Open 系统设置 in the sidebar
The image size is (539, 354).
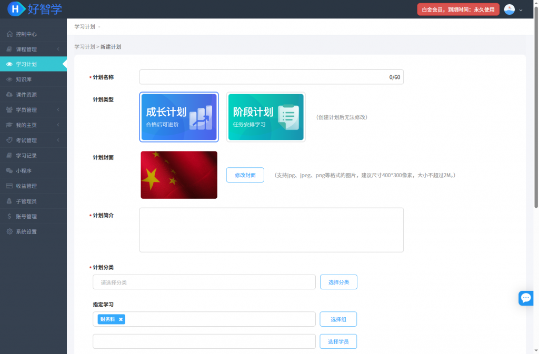[x=33, y=231]
